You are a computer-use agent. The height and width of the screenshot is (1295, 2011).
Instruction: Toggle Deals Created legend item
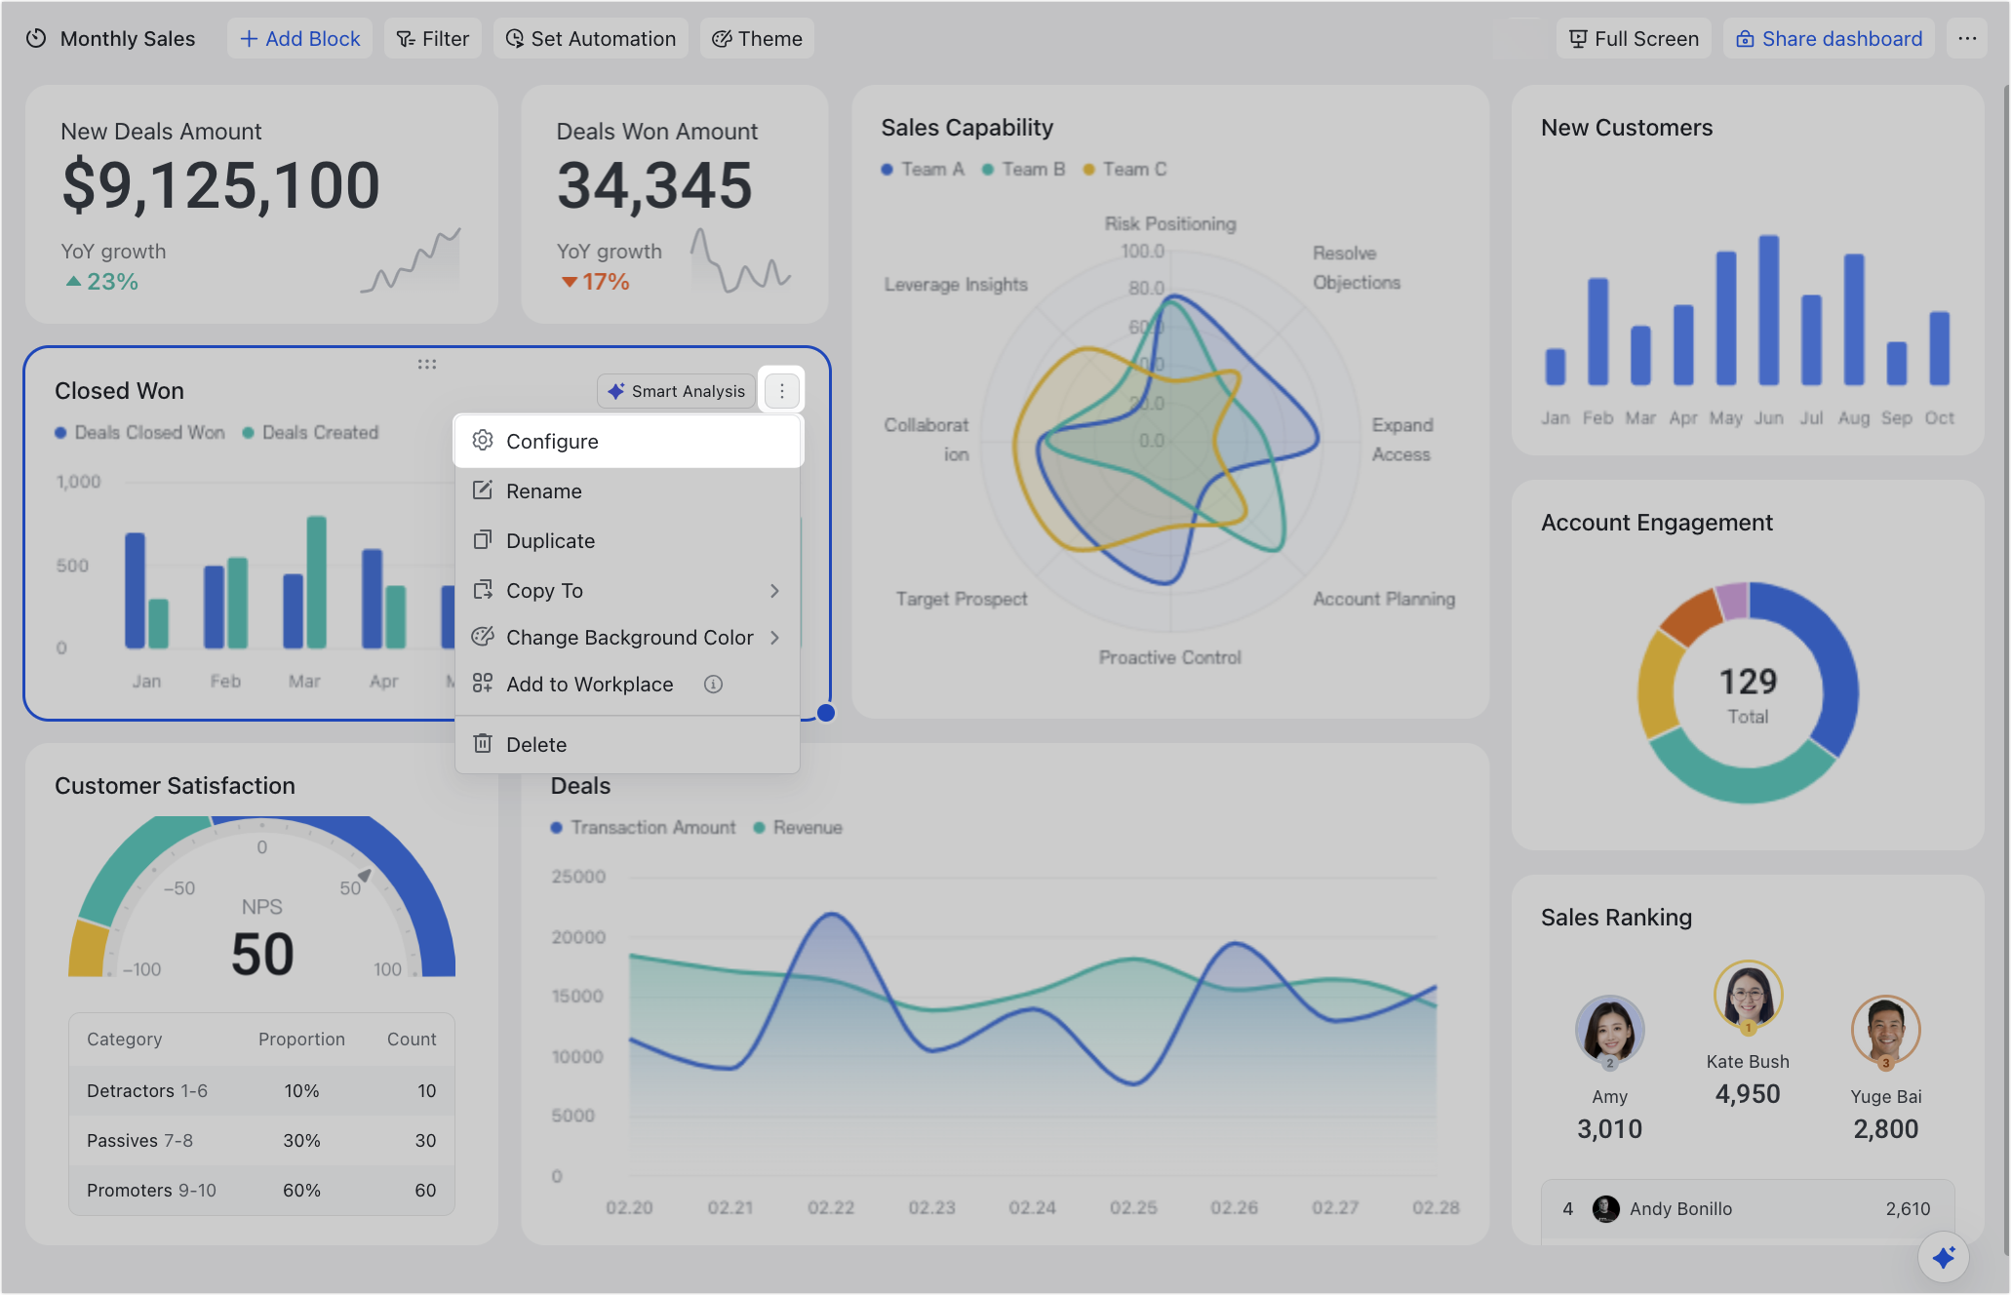pyautogui.click(x=310, y=433)
